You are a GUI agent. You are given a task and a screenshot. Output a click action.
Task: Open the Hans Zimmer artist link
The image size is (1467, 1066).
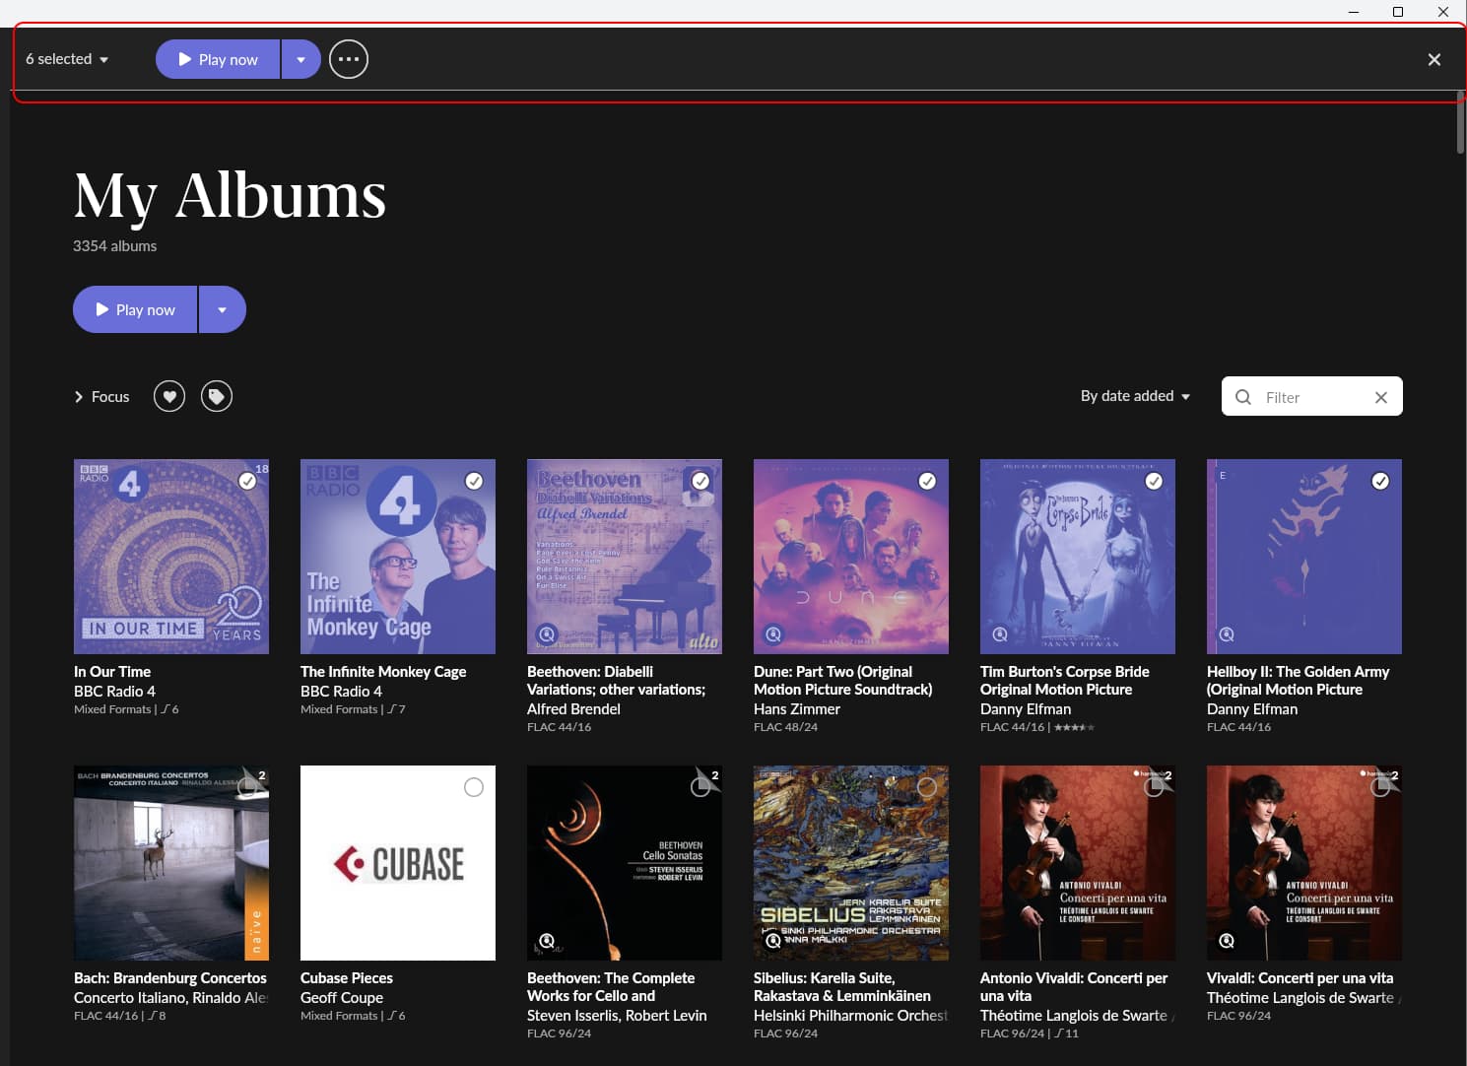click(797, 709)
